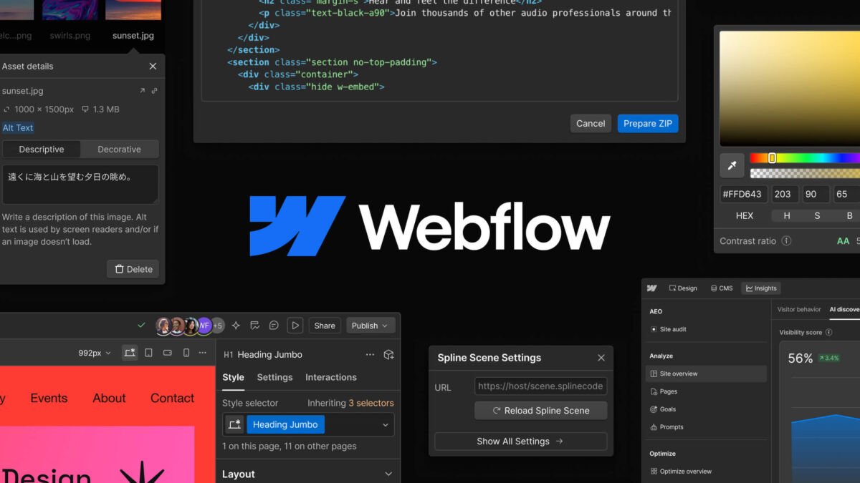
Task: Click the Contact nav link on canvas
Action: [172, 398]
